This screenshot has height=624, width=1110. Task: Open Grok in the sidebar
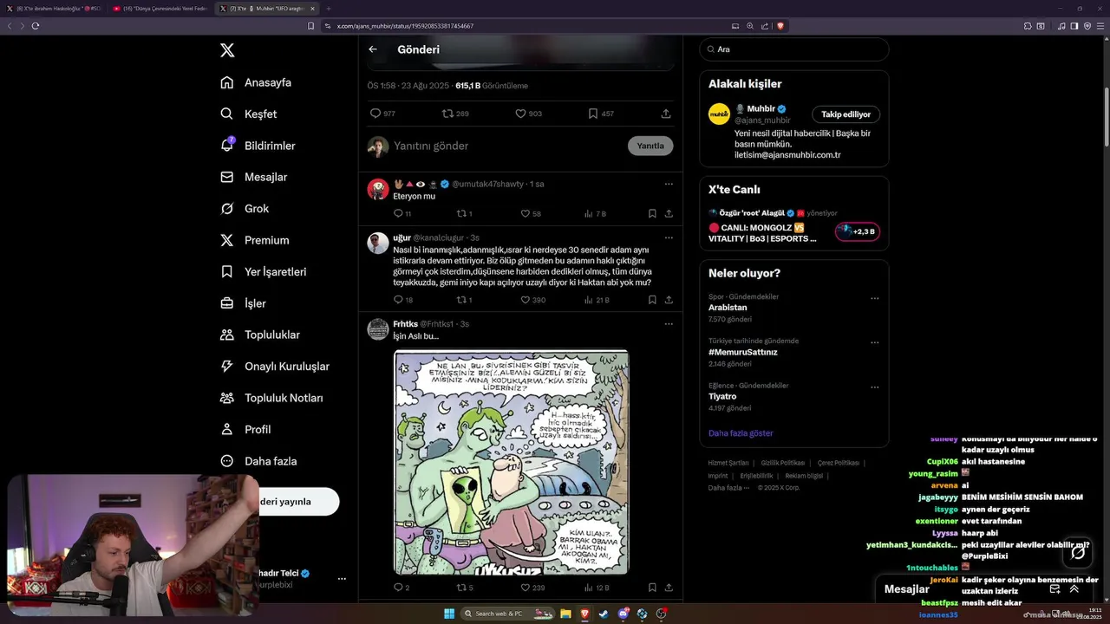click(x=245, y=209)
